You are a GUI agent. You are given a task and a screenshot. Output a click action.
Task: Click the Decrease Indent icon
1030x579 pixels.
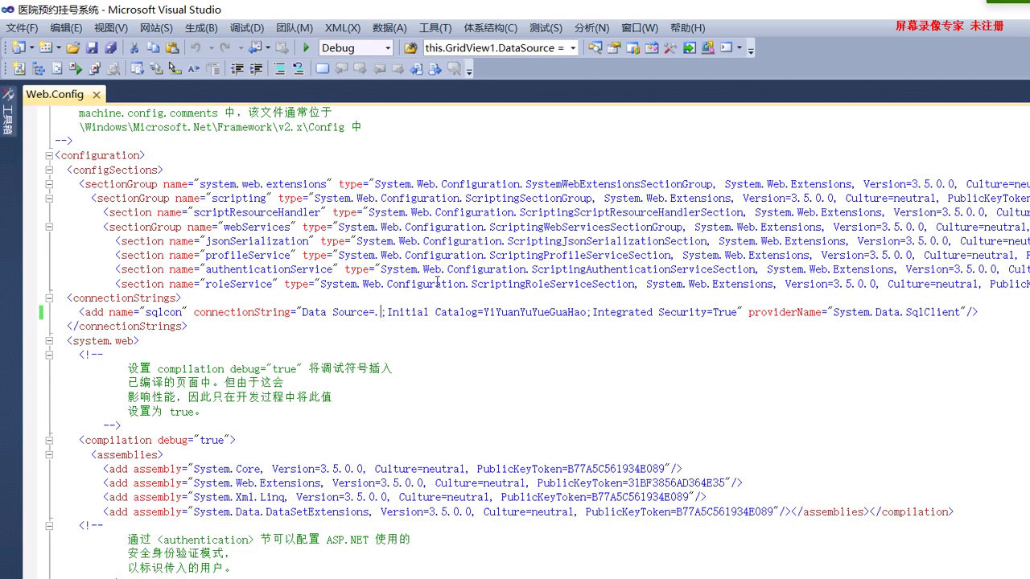click(x=237, y=69)
